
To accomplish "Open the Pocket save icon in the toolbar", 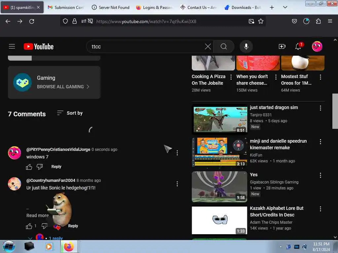I will tap(294, 21).
